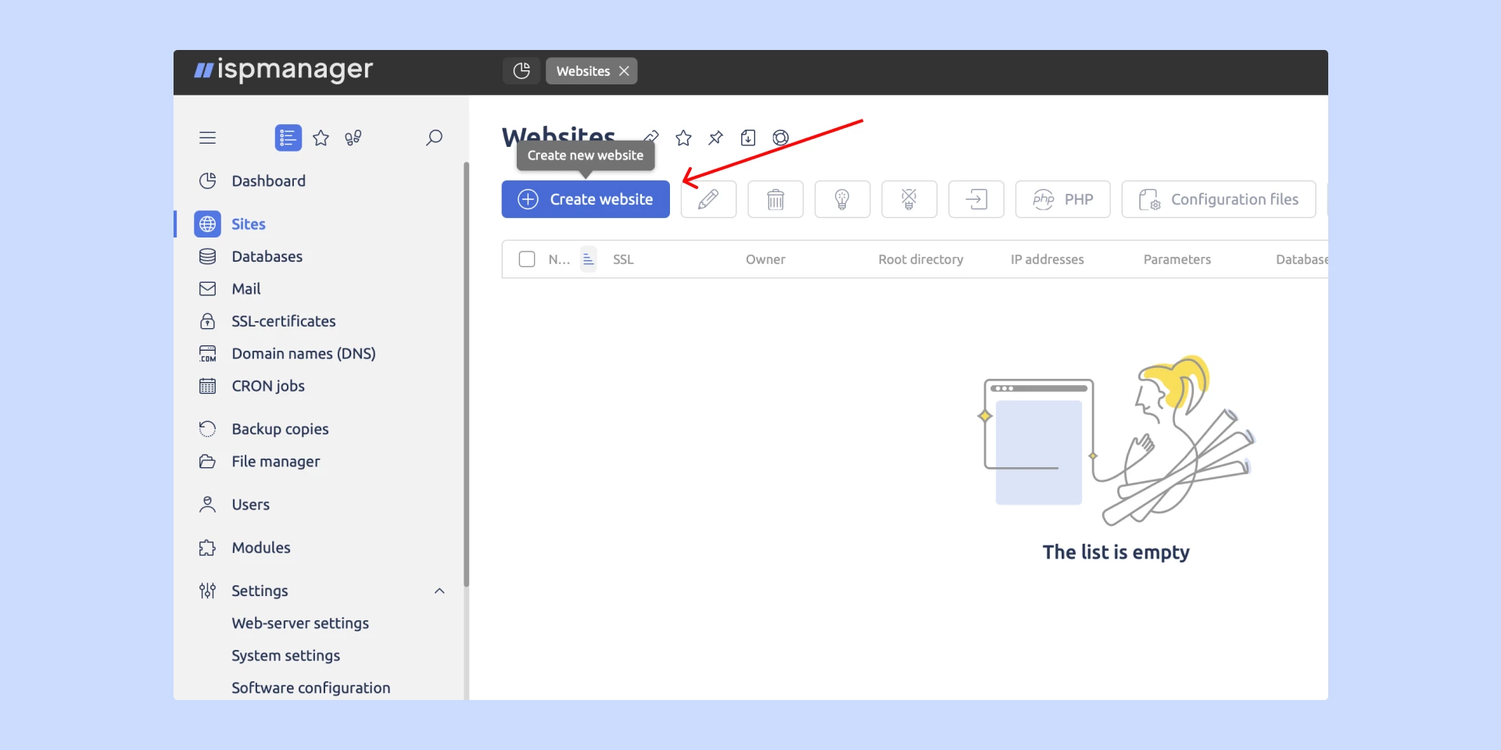Click the light bulb enable icon
Screen dimensions: 1501x750
842,199
